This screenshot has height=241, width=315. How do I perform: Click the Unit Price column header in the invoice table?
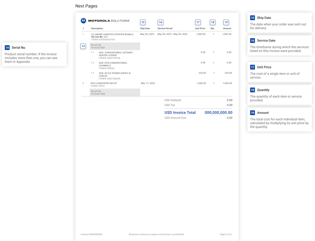tap(200, 28)
